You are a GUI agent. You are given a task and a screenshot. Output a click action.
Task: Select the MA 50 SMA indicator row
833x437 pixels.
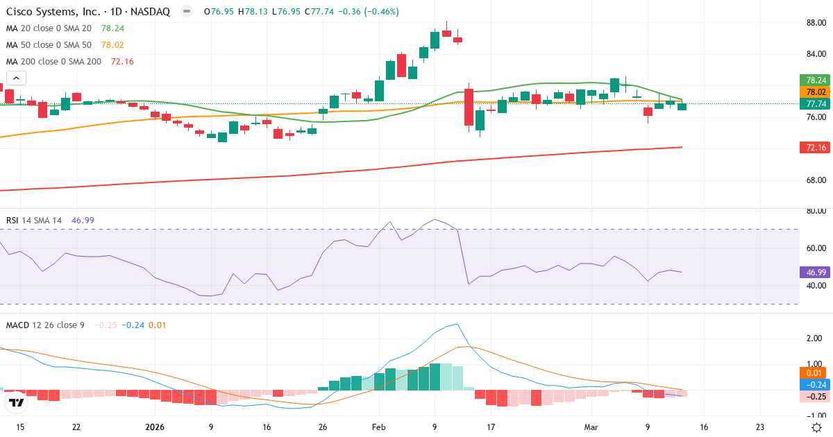(49, 44)
